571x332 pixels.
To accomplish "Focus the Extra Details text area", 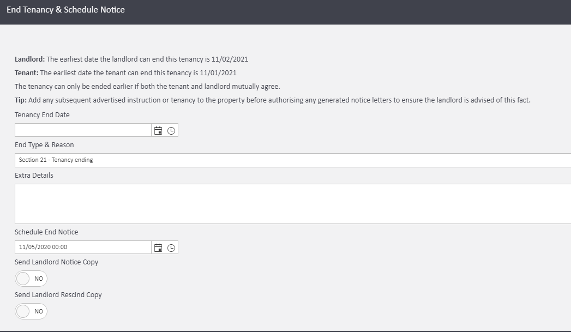I will pyautogui.click(x=292, y=204).
